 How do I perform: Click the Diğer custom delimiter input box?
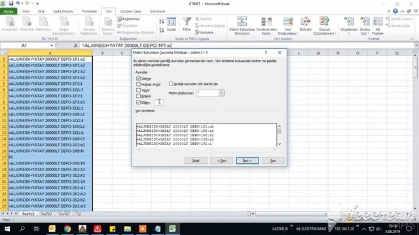pyautogui.click(x=158, y=102)
